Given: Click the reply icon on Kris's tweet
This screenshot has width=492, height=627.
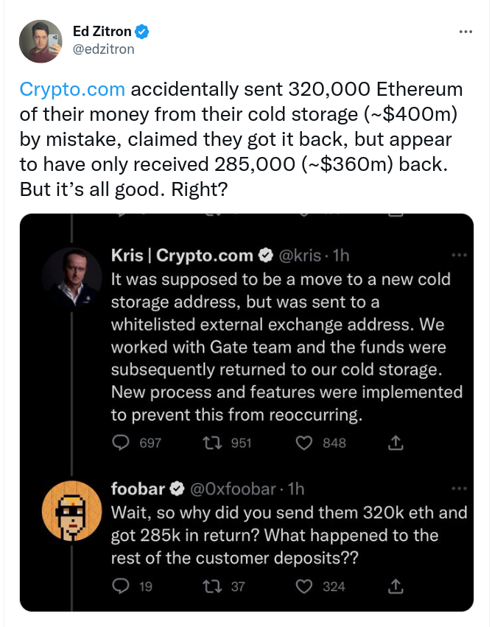Looking at the screenshot, I should tap(121, 443).
